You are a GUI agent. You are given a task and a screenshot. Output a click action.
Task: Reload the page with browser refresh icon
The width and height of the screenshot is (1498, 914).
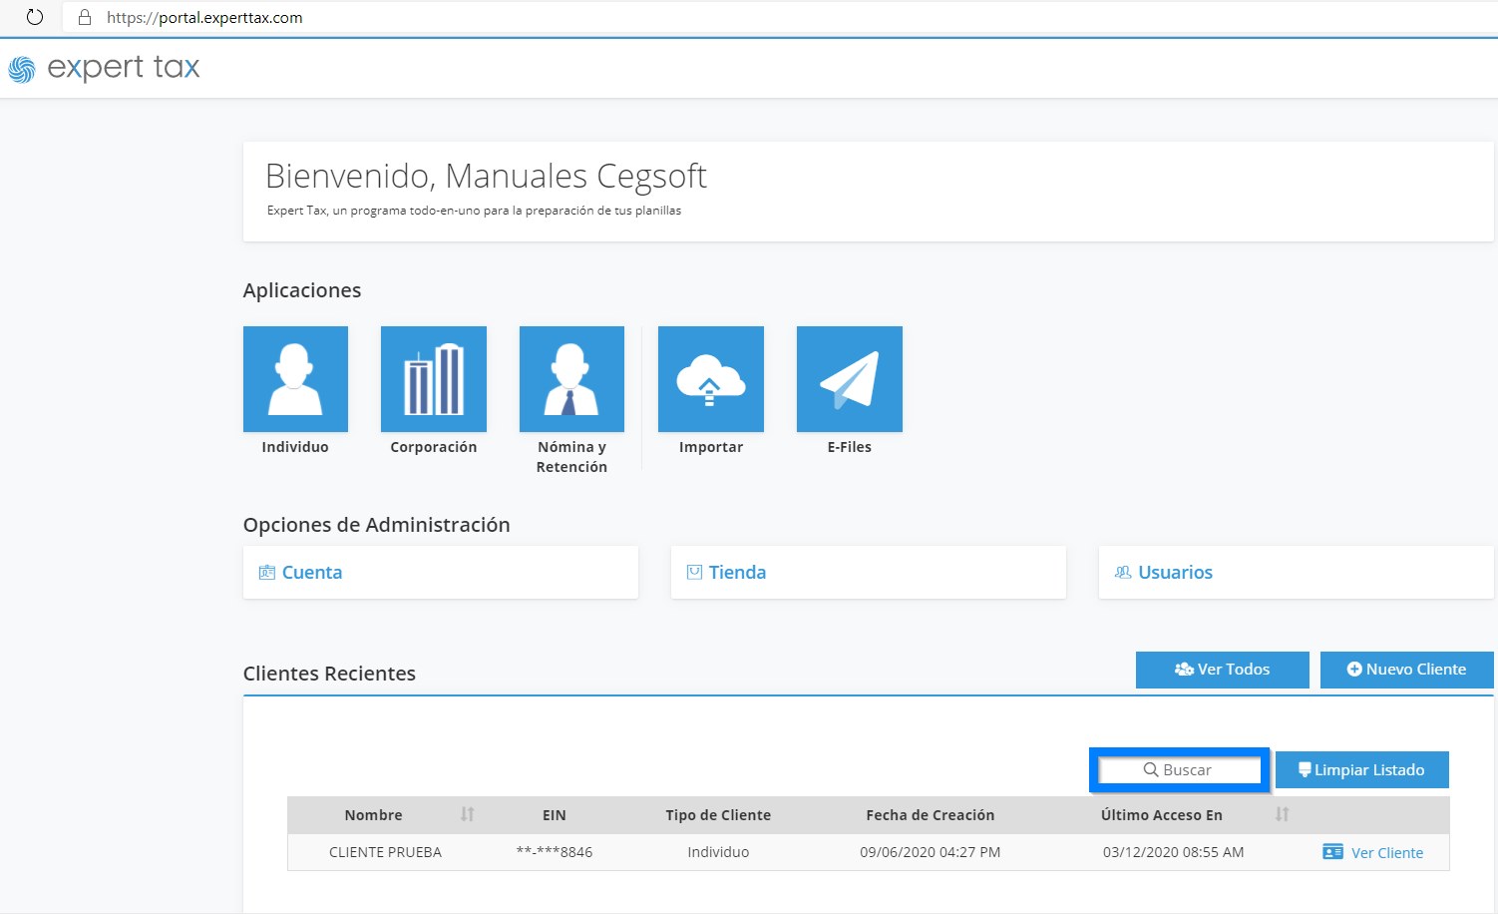pyautogui.click(x=35, y=17)
